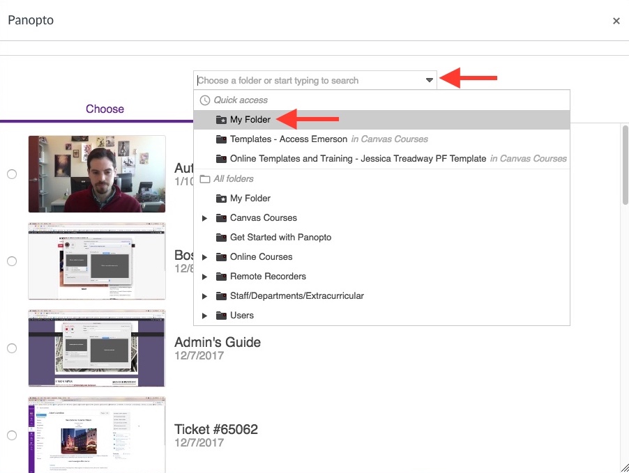Click the Remote Recorders folder icon
Image resolution: width=629 pixels, height=473 pixels.
point(221,276)
